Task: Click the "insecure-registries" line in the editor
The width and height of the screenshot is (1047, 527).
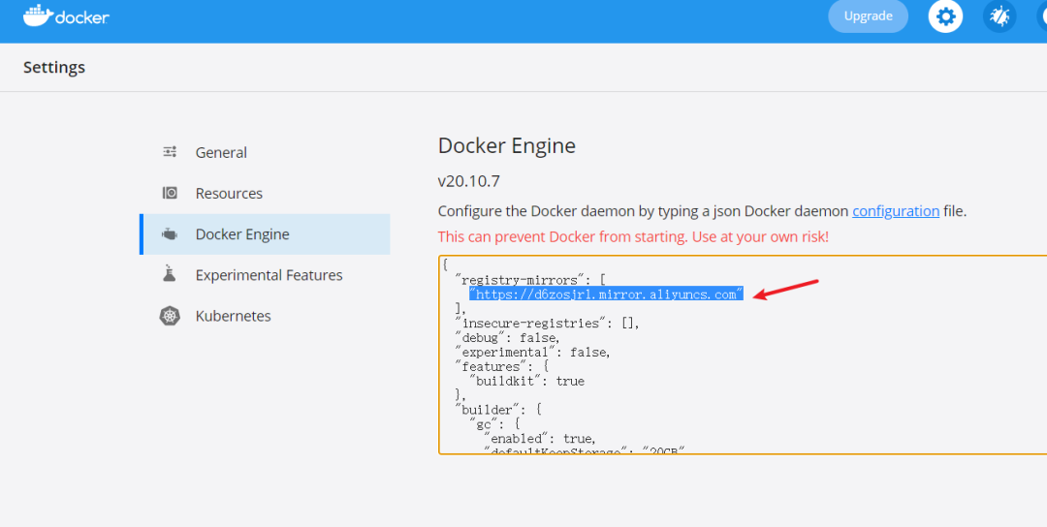Action: click(x=547, y=323)
